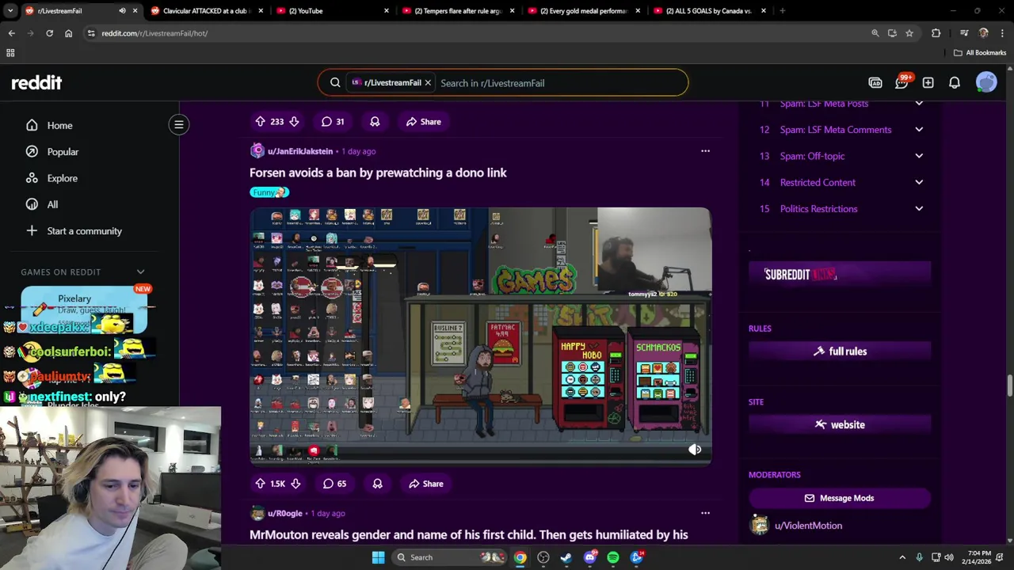Switch to Every gold medal performance tab
Screen dimensions: 1014x570
pos(583,11)
